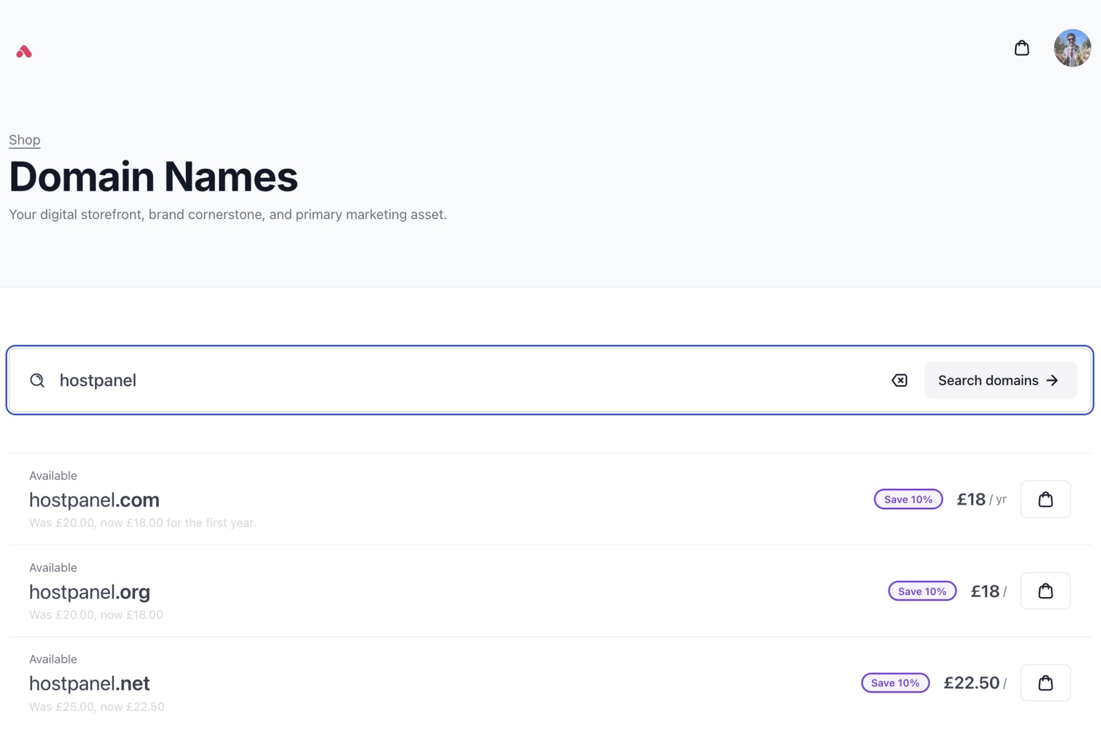Viewport: 1101px width, 744px height.
Task: Add hostpanel.org to the bag
Action: [x=1045, y=591]
